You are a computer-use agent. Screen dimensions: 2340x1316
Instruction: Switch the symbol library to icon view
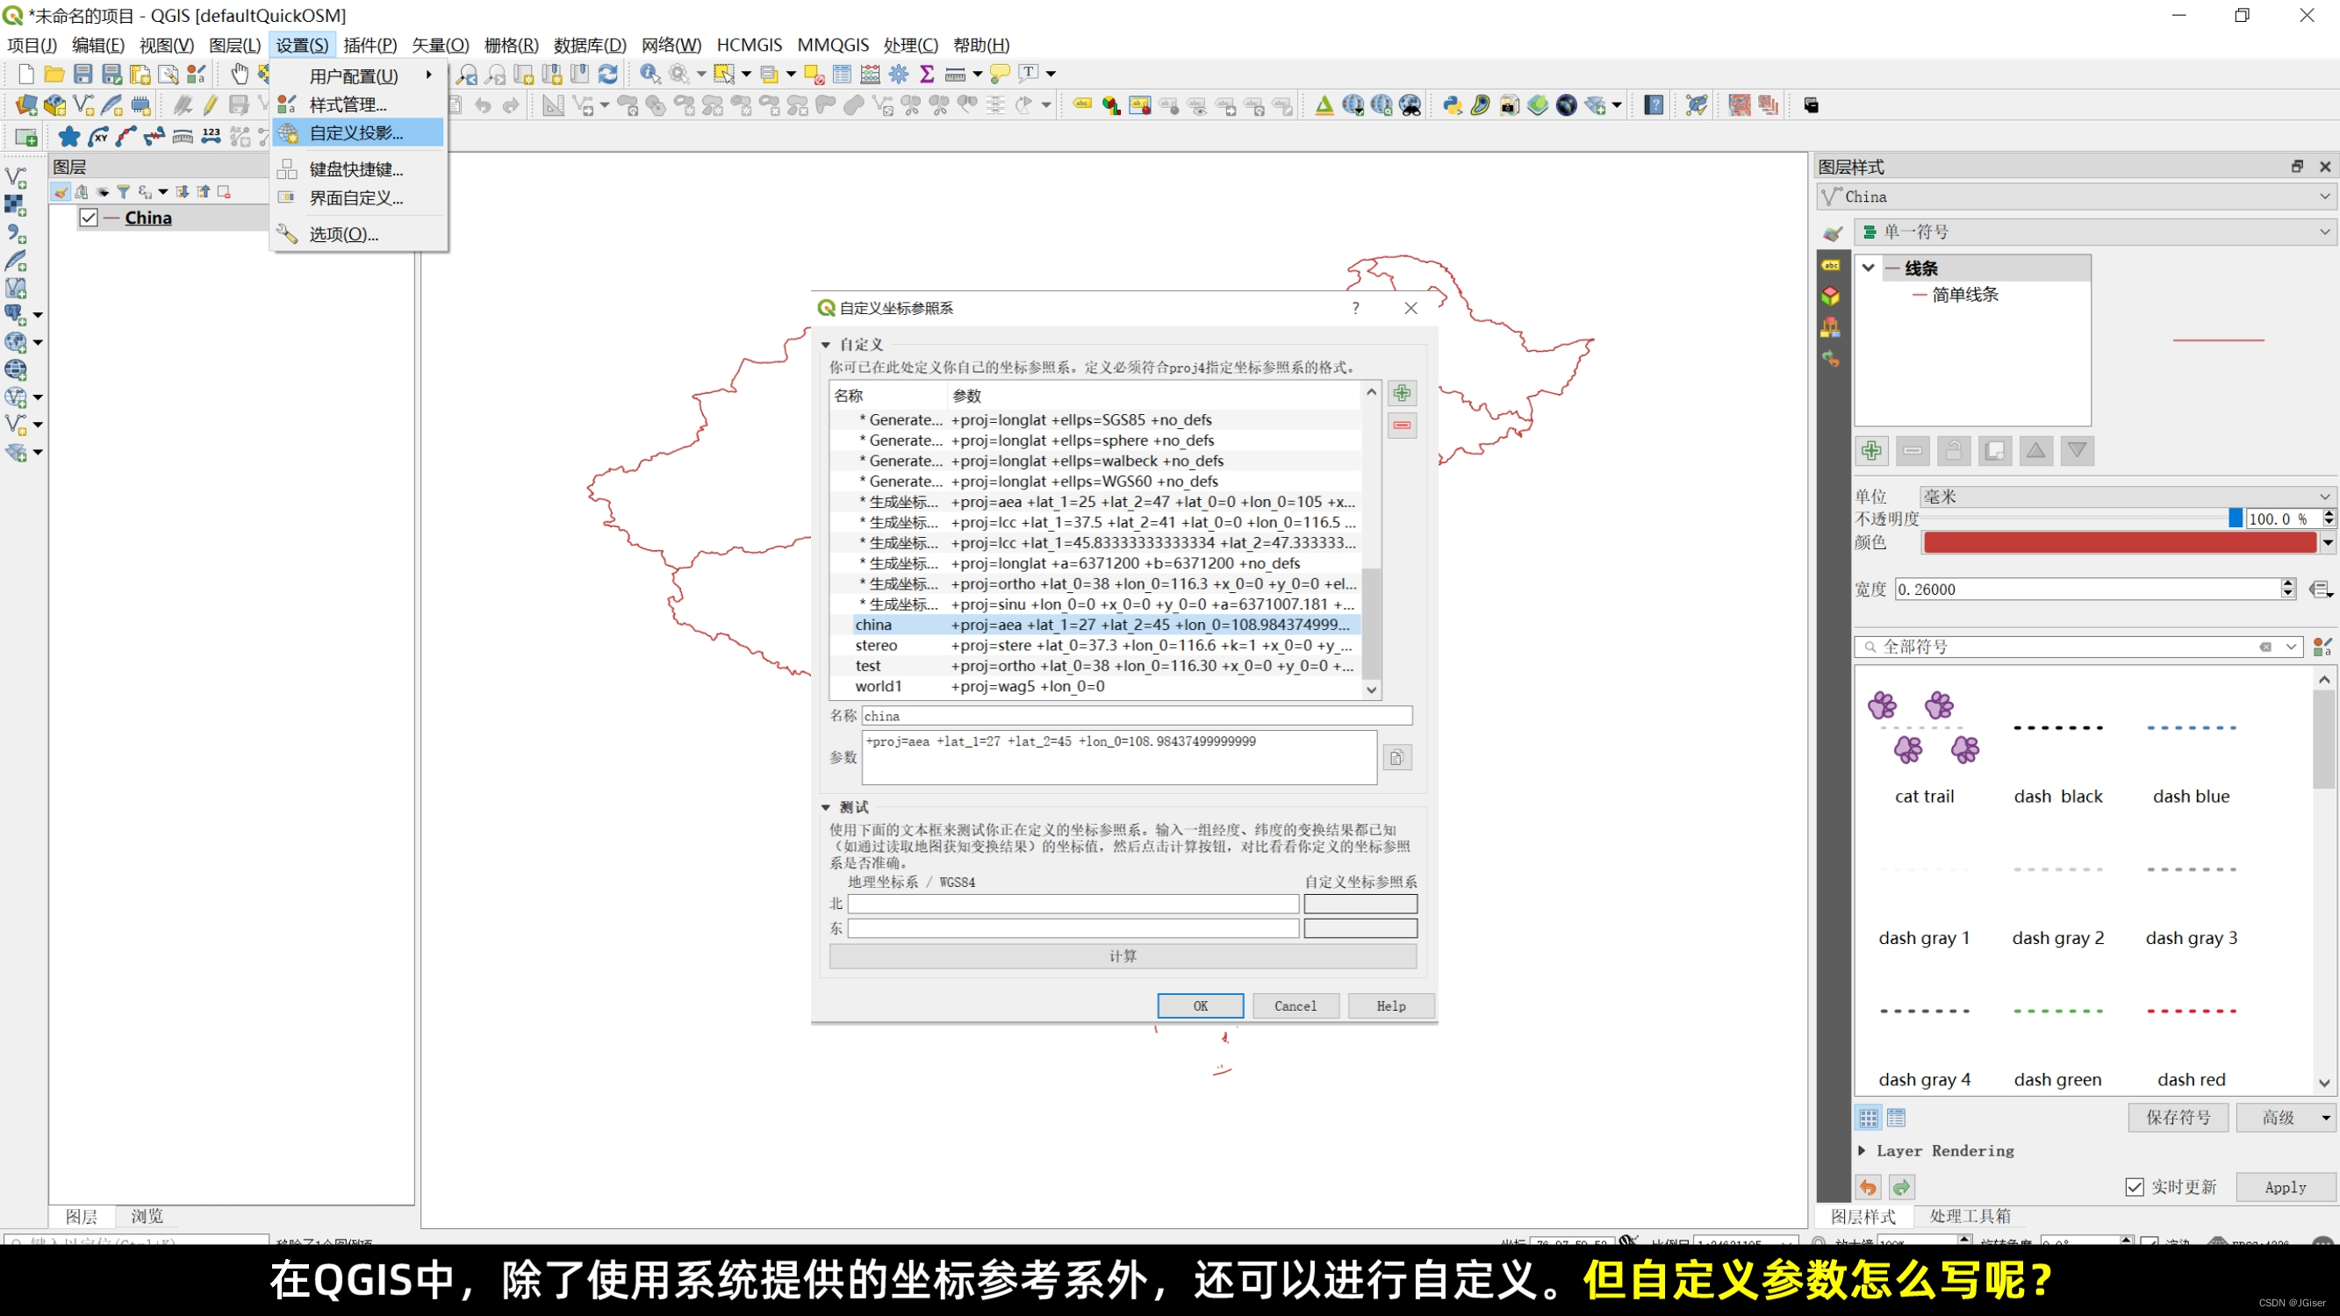coord(1868,1117)
